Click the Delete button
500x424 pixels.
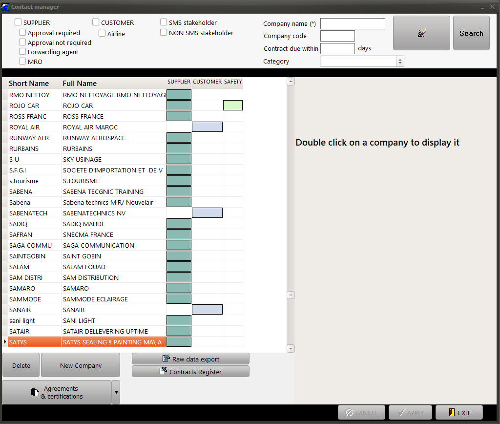click(x=21, y=365)
